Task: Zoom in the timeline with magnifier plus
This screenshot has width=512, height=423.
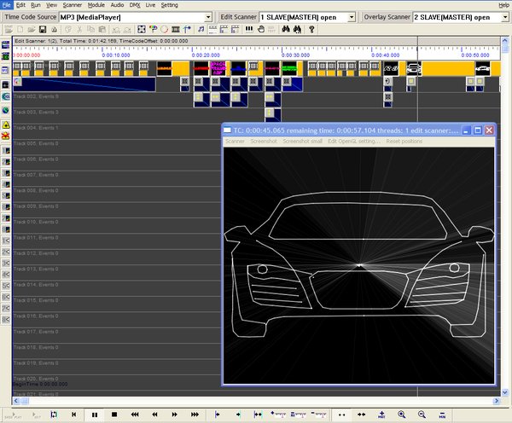Action: click(x=402, y=414)
